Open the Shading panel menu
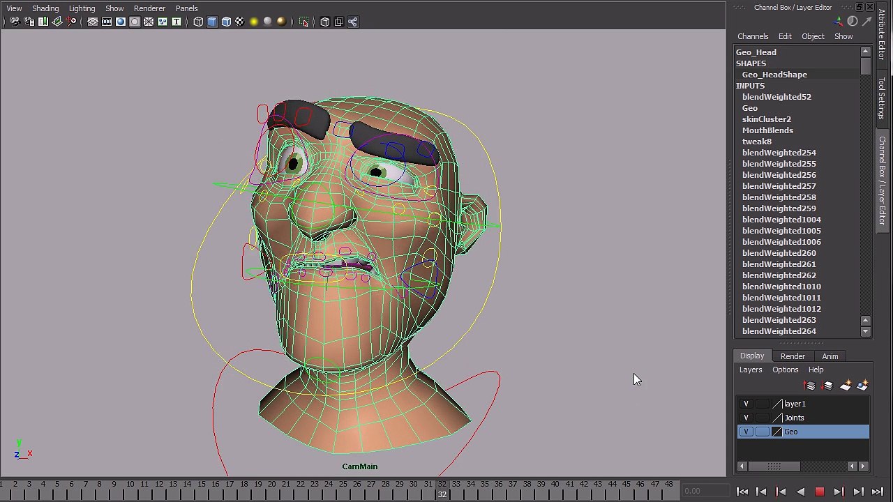This screenshot has height=502, width=893. pyautogui.click(x=45, y=8)
